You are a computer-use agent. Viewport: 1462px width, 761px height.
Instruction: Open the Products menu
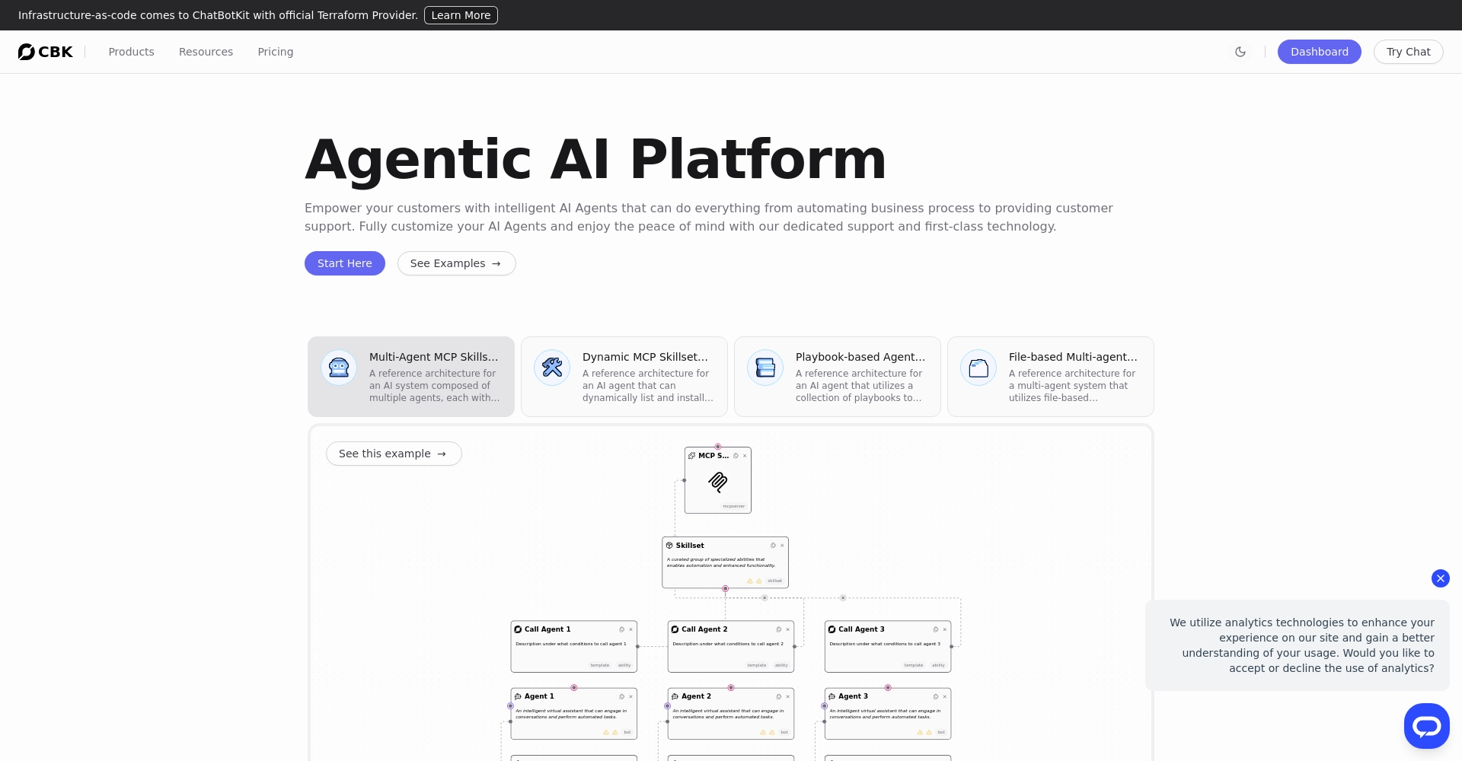point(131,52)
